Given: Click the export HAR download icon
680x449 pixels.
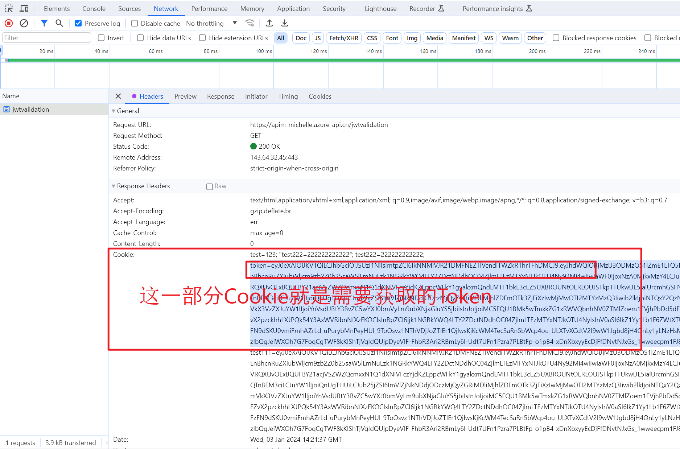Looking at the screenshot, I should (285, 24).
